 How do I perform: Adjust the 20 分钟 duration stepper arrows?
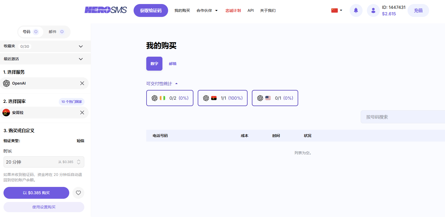click(79, 162)
